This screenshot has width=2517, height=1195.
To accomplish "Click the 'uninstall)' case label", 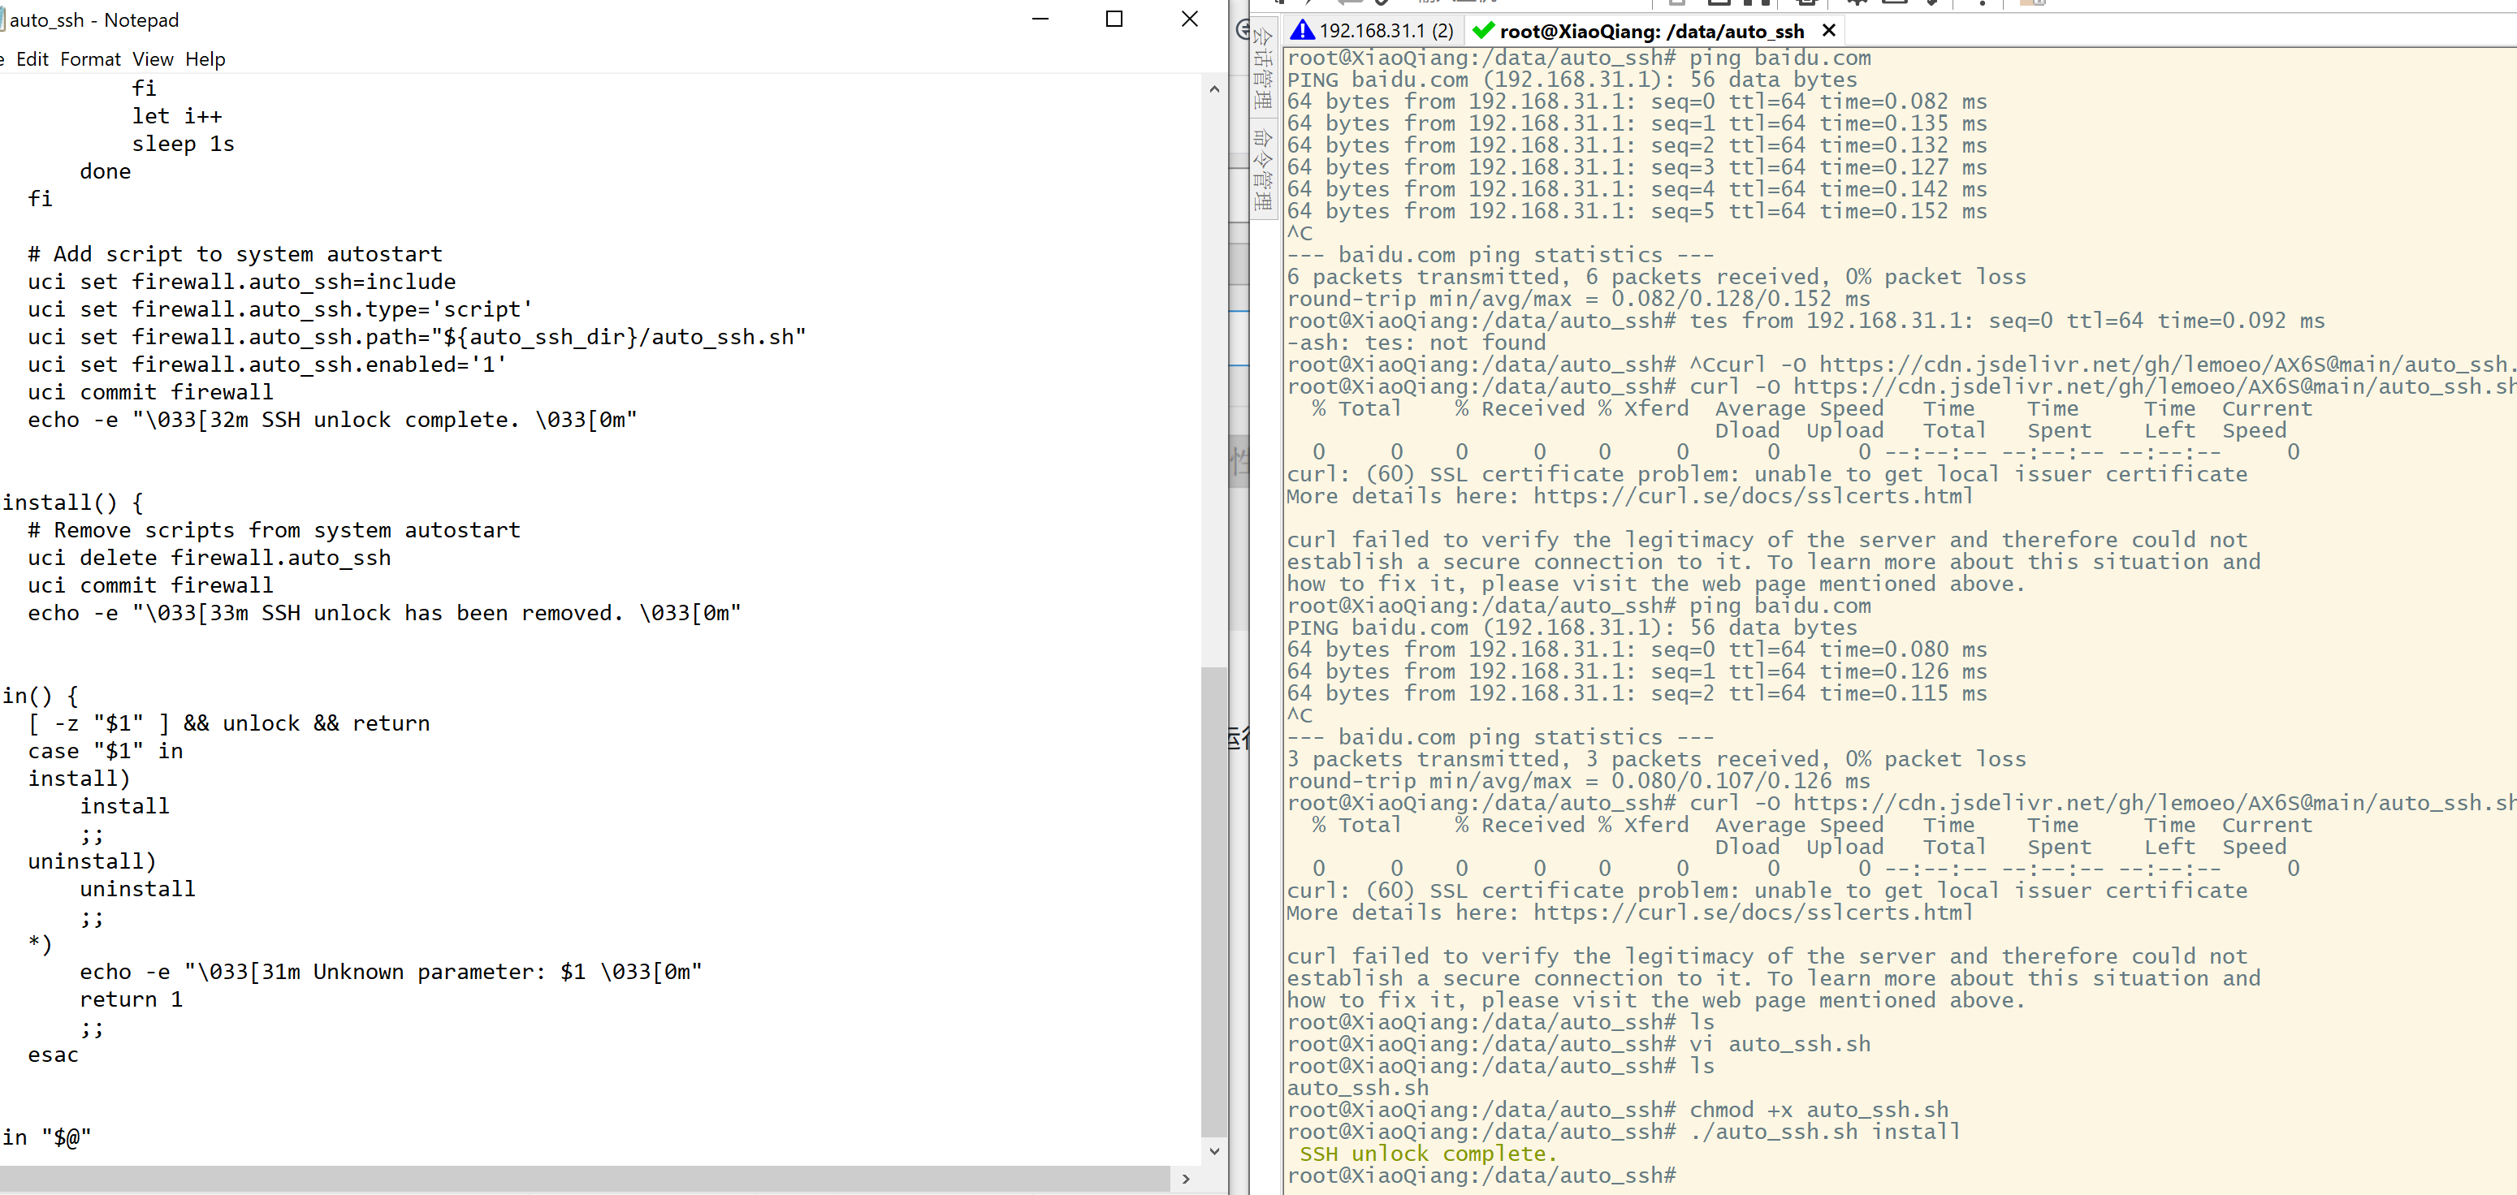I will (x=92, y=862).
